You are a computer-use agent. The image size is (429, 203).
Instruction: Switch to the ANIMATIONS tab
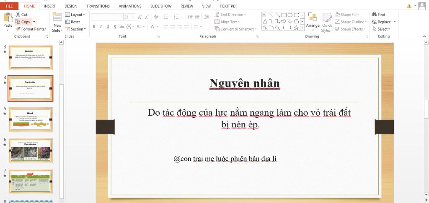point(130,6)
